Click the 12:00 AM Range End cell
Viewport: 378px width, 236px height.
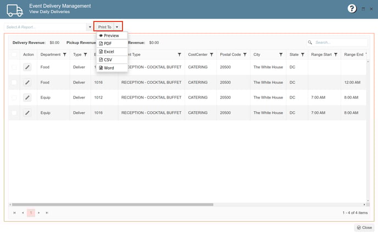pos(352,83)
